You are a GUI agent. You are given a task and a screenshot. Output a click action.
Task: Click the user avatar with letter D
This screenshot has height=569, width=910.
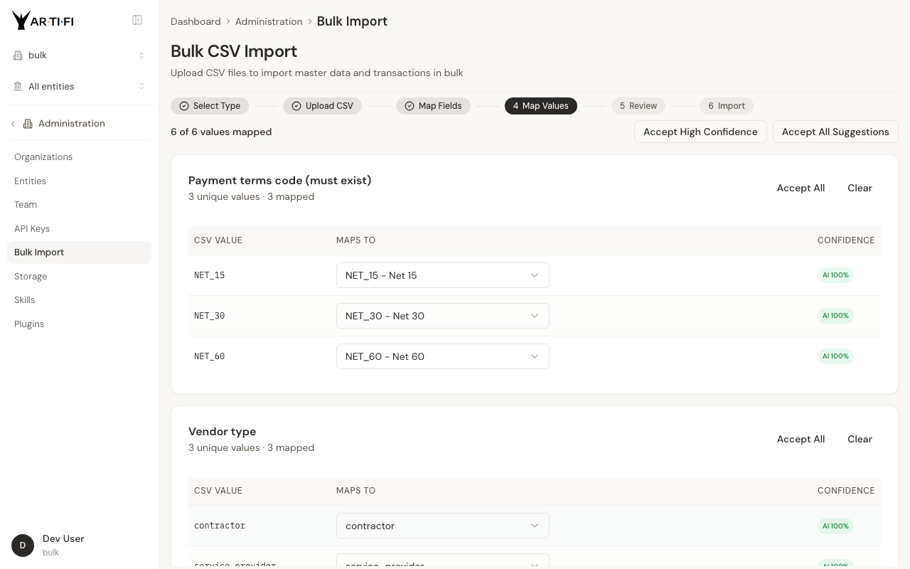point(23,546)
